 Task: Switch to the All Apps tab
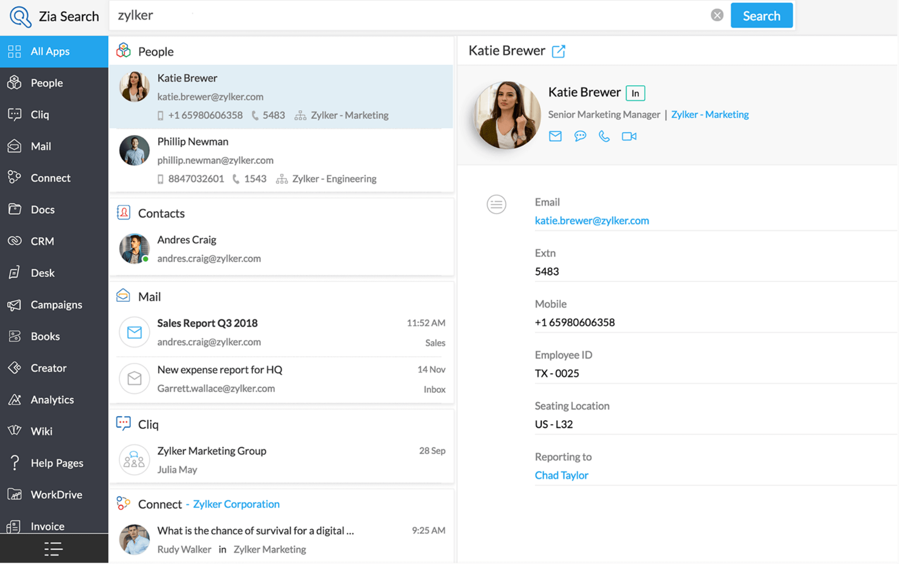50,51
